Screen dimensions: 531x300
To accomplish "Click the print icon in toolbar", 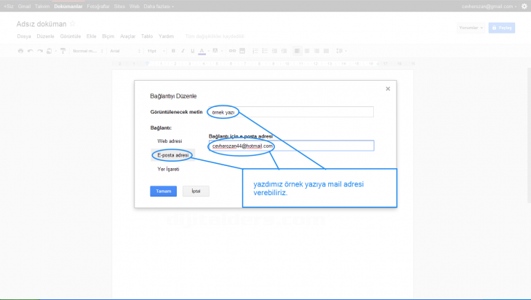I will tap(20, 51).
